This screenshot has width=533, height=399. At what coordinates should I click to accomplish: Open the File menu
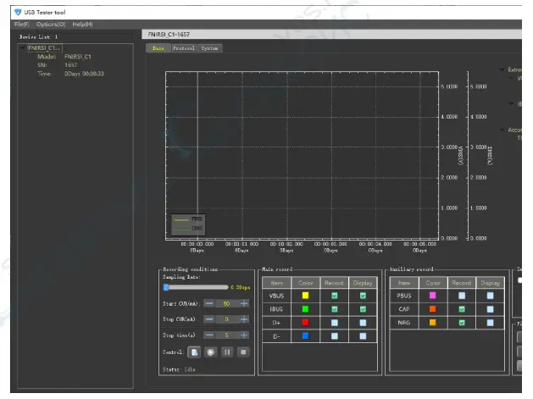[x=21, y=24]
